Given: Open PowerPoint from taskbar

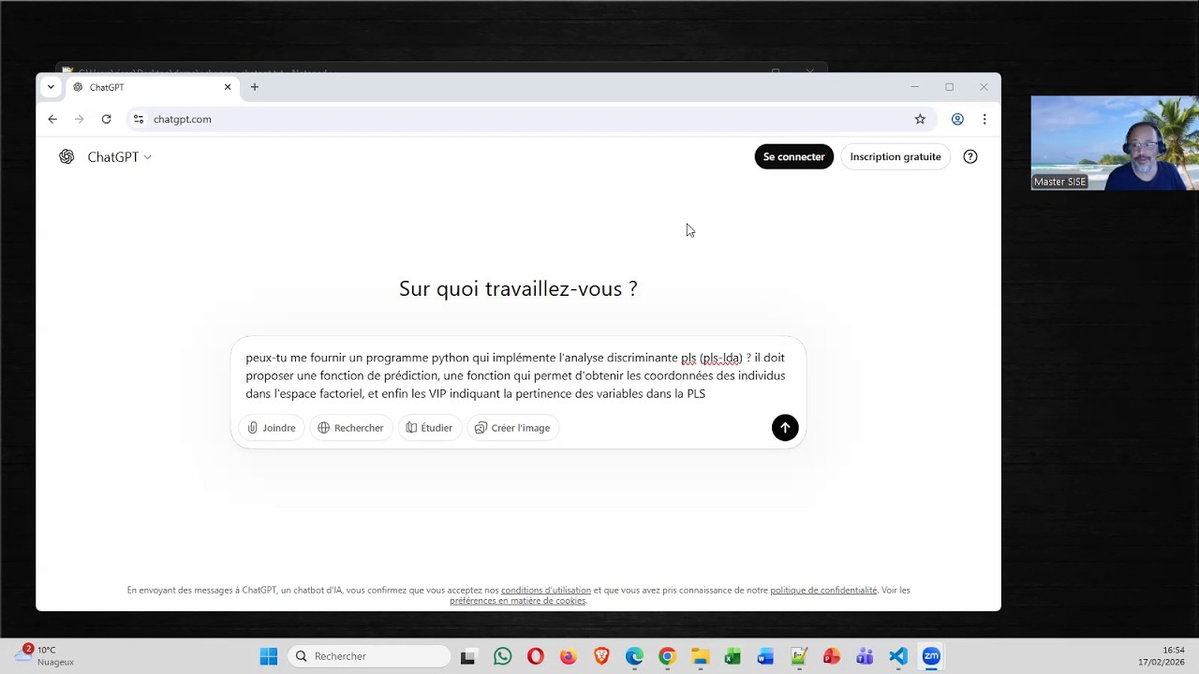Looking at the screenshot, I should click(x=832, y=656).
